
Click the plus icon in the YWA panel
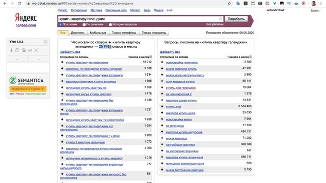(11, 50)
